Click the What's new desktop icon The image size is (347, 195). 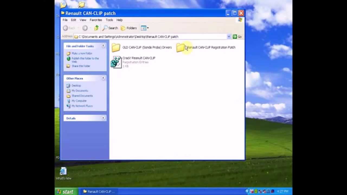63,174
